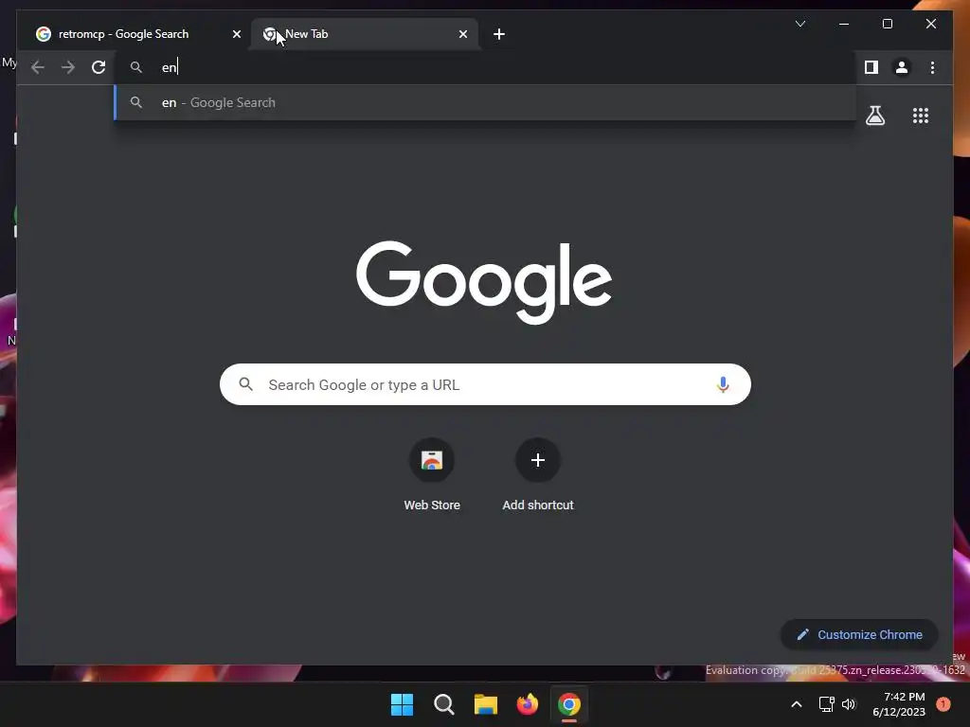The image size is (970, 727).
Task: Open network status tray icon
Action: (x=826, y=704)
